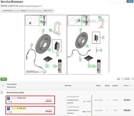134x116 pixels.
Task: Click the front axle car location thumbnail
Action: coord(32,20)
